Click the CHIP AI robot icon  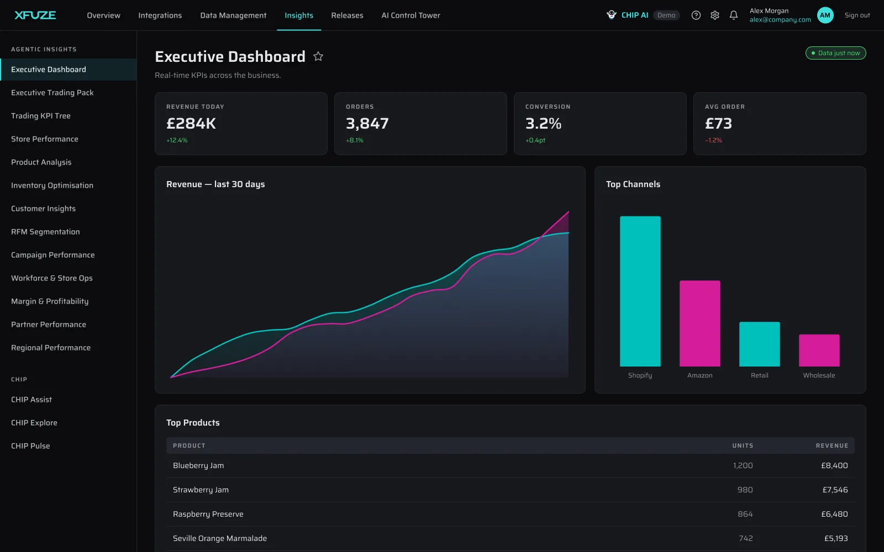pyautogui.click(x=612, y=15)
